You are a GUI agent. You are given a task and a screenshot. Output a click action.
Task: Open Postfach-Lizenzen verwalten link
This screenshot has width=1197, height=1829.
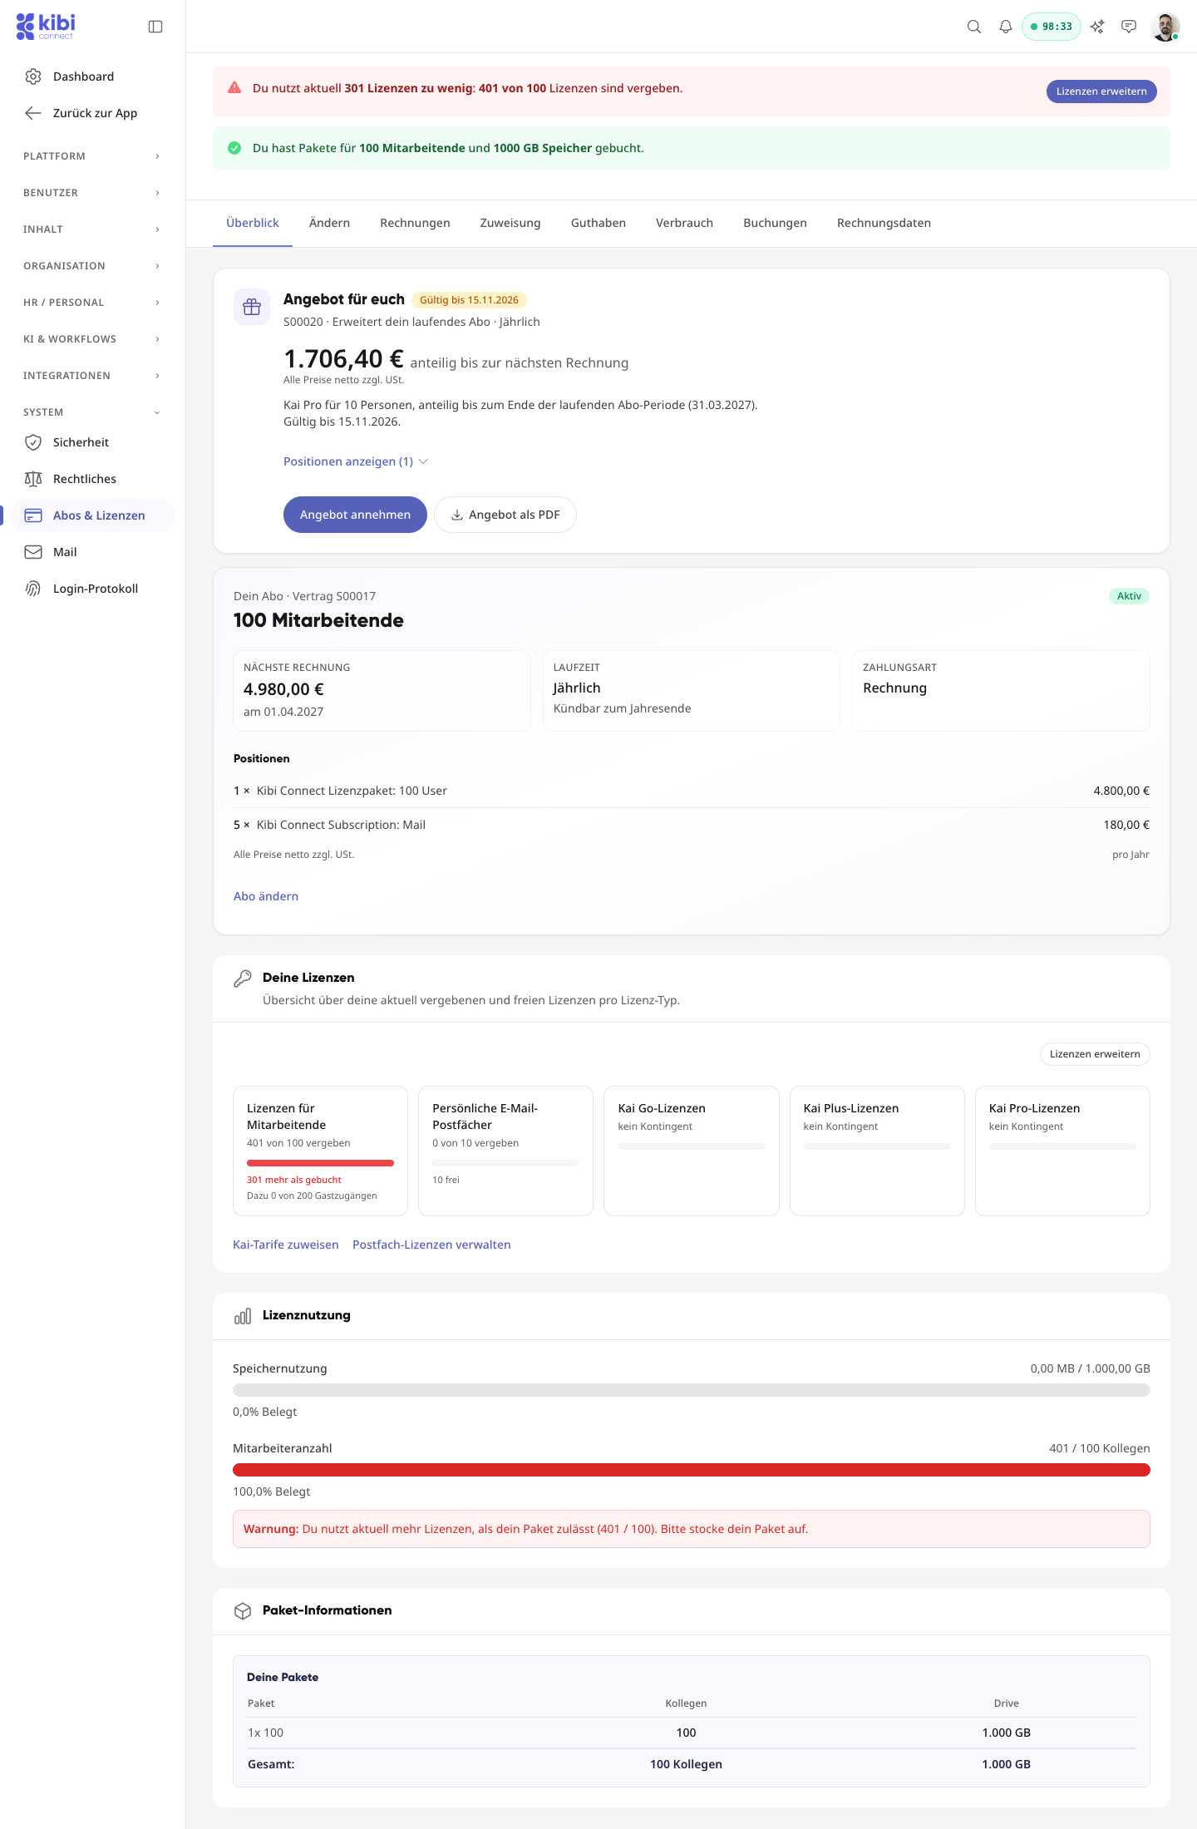(431, 1245)
